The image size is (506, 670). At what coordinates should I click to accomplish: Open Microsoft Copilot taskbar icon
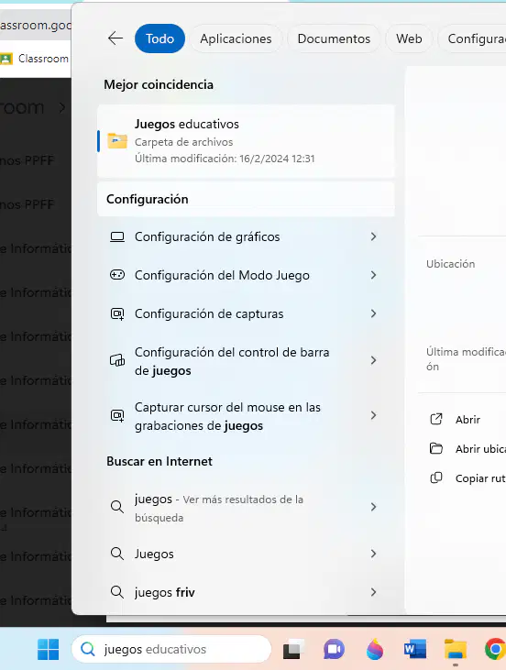click(x=375, y=649)
